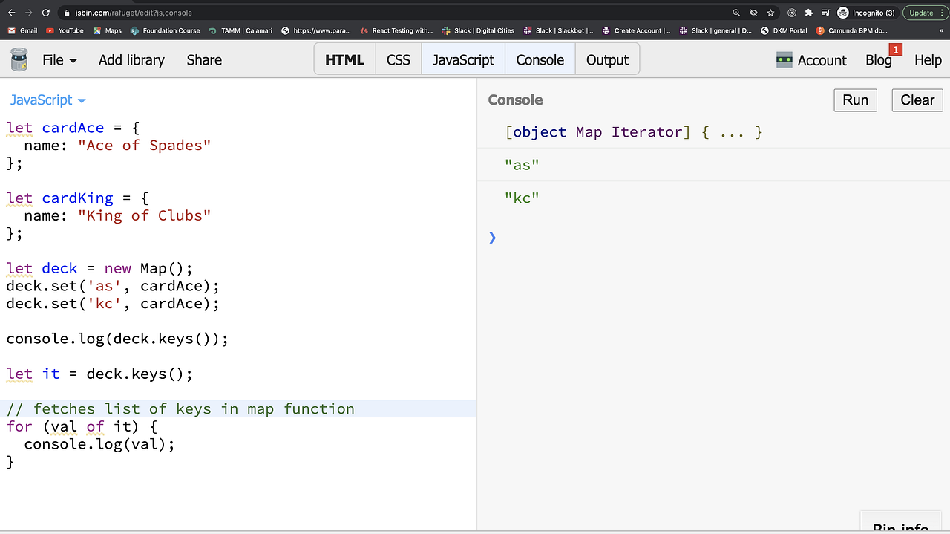Open the Account robot icon menu

[784, 59]
